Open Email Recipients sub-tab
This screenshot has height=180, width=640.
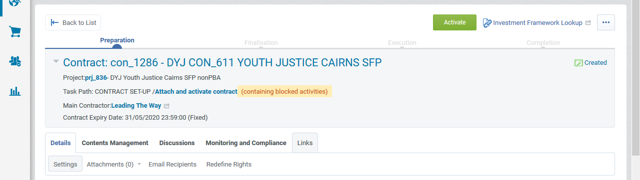[172, 164]
